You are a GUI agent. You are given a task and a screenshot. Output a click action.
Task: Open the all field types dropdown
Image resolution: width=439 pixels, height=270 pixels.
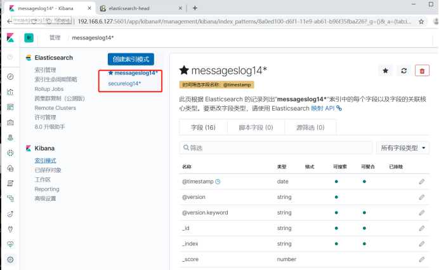click(x=403, y=148)
